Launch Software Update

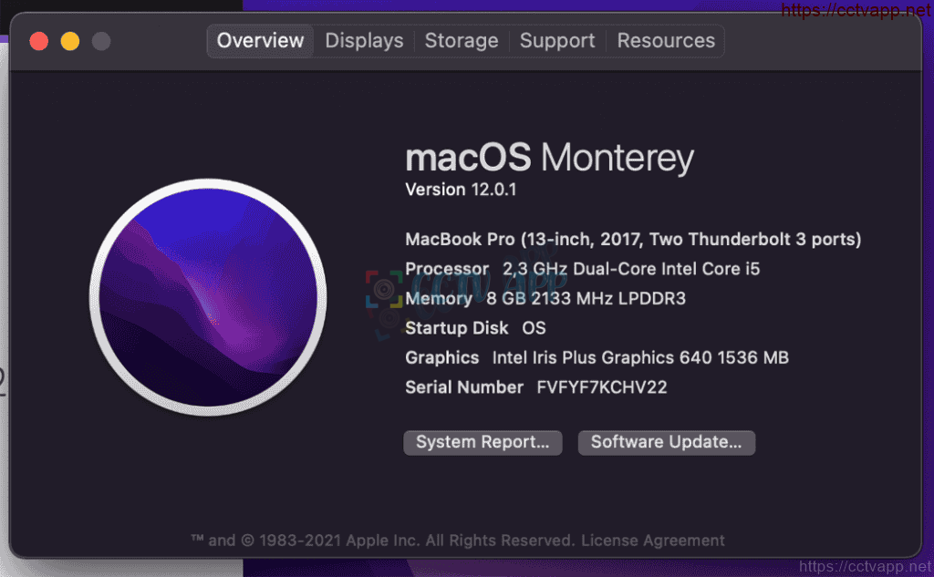[667, 442]
